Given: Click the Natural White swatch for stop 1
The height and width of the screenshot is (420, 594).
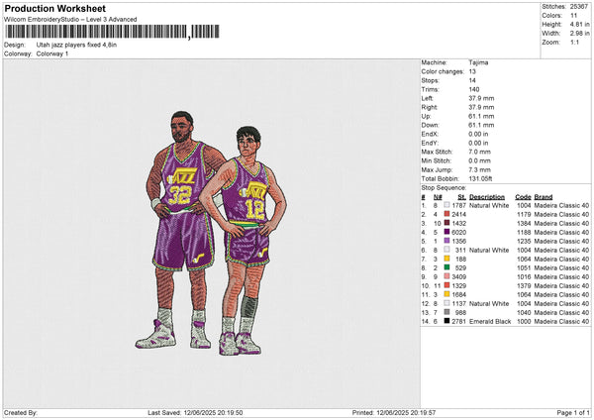Looking at the screenshot, I should (x=447, y=205).
